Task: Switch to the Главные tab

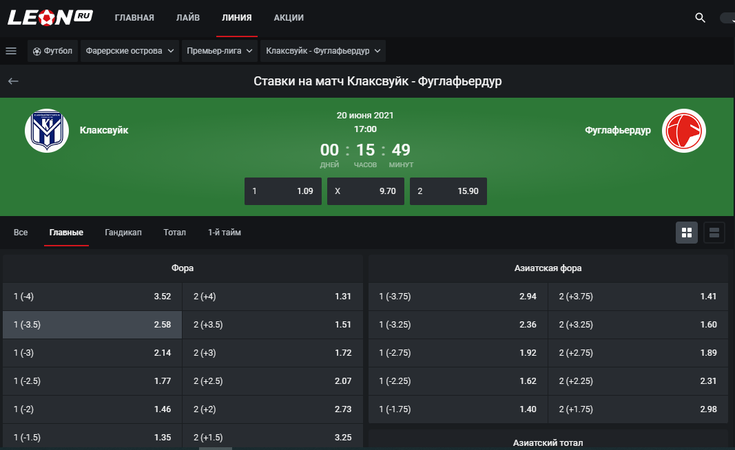Action: click(x=66, y=233)
